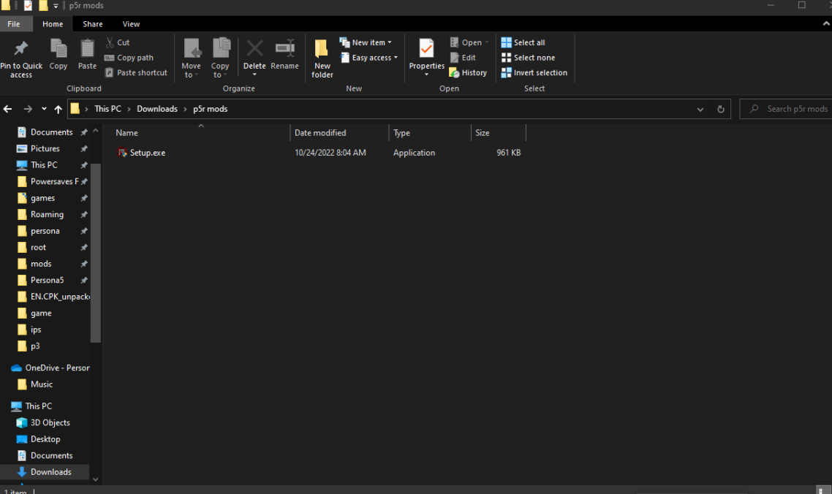Click Pin to Quick access icon
Image resolution: width=832 pixels, height=494 pixels.
[21, 50]
